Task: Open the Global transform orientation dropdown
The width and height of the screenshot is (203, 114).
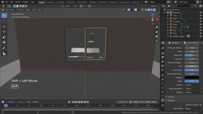Action: point(68,6)
